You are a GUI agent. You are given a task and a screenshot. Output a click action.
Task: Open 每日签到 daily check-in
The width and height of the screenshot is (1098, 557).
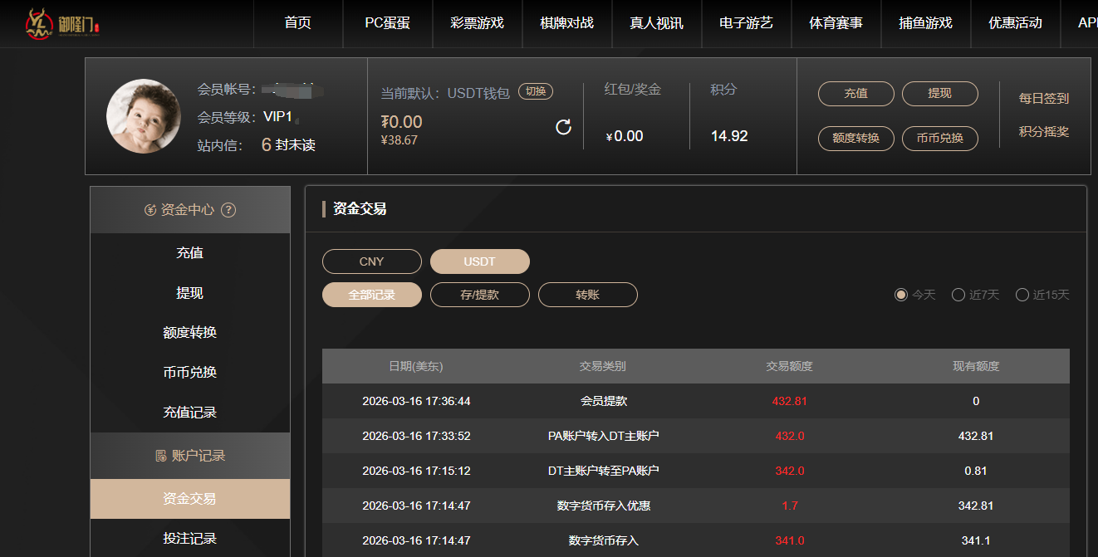(1044, 99)
